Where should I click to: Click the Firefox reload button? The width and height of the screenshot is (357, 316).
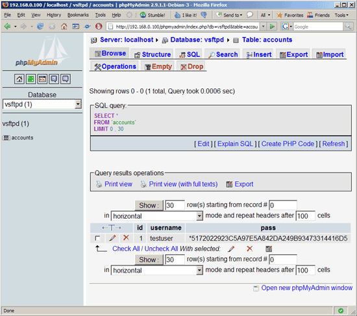pyautogui.click(x=40, y=27)
